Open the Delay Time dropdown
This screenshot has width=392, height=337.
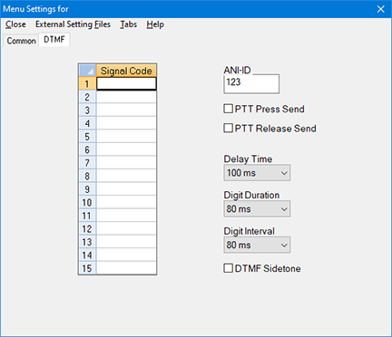click(257, 173)
